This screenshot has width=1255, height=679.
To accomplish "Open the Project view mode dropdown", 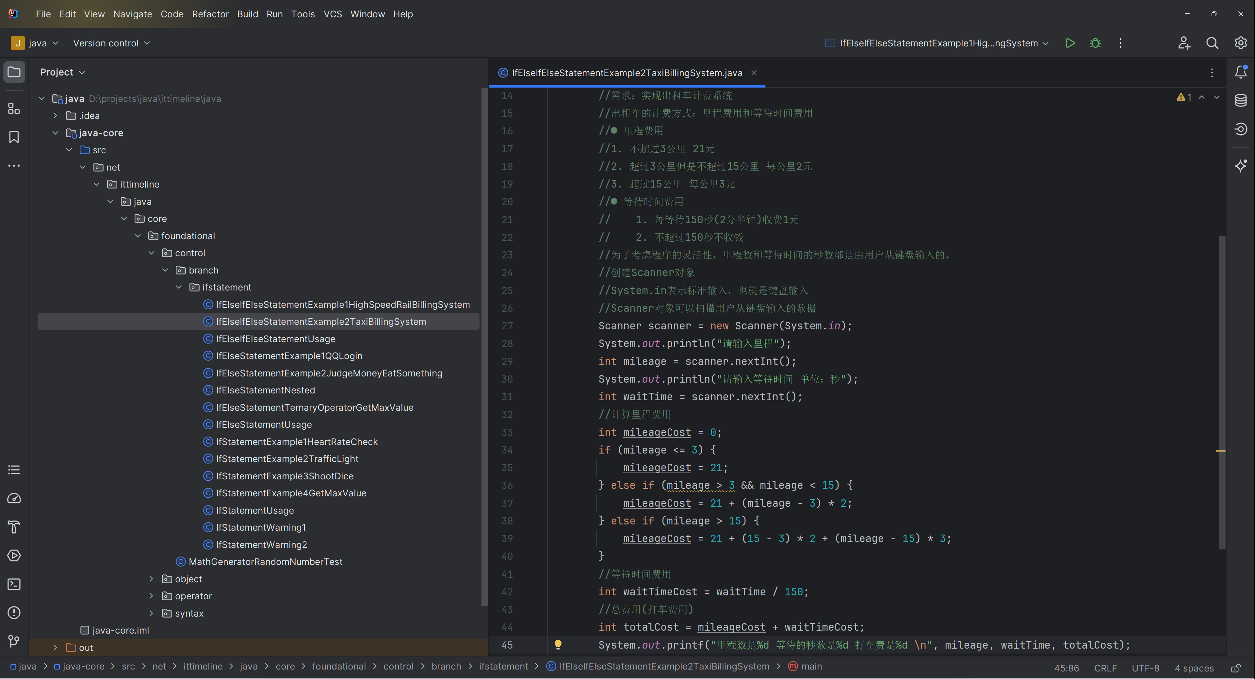I will click(x=62, y=72).
